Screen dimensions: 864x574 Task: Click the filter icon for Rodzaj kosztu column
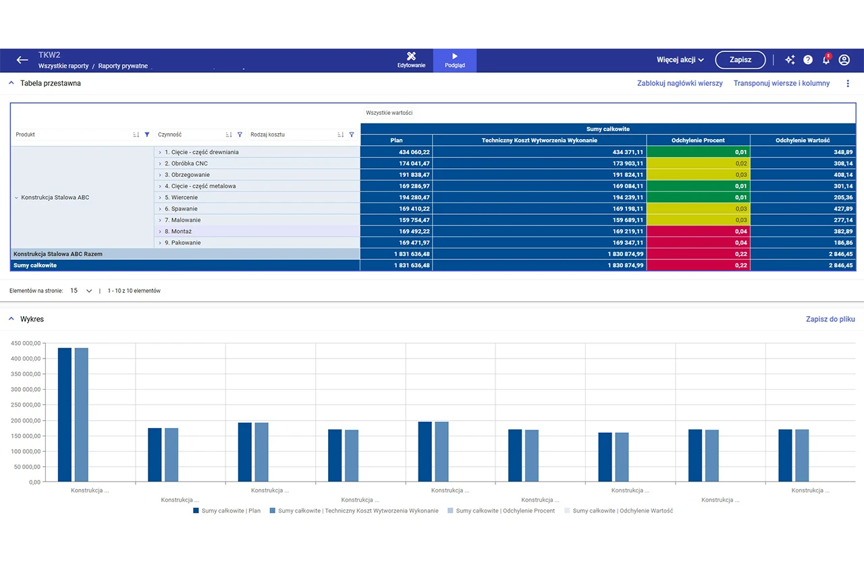tap(351, 134)
